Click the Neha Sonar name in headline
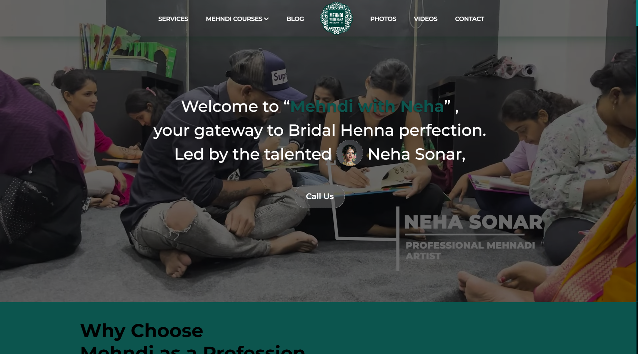 click(x=416, y=154)
